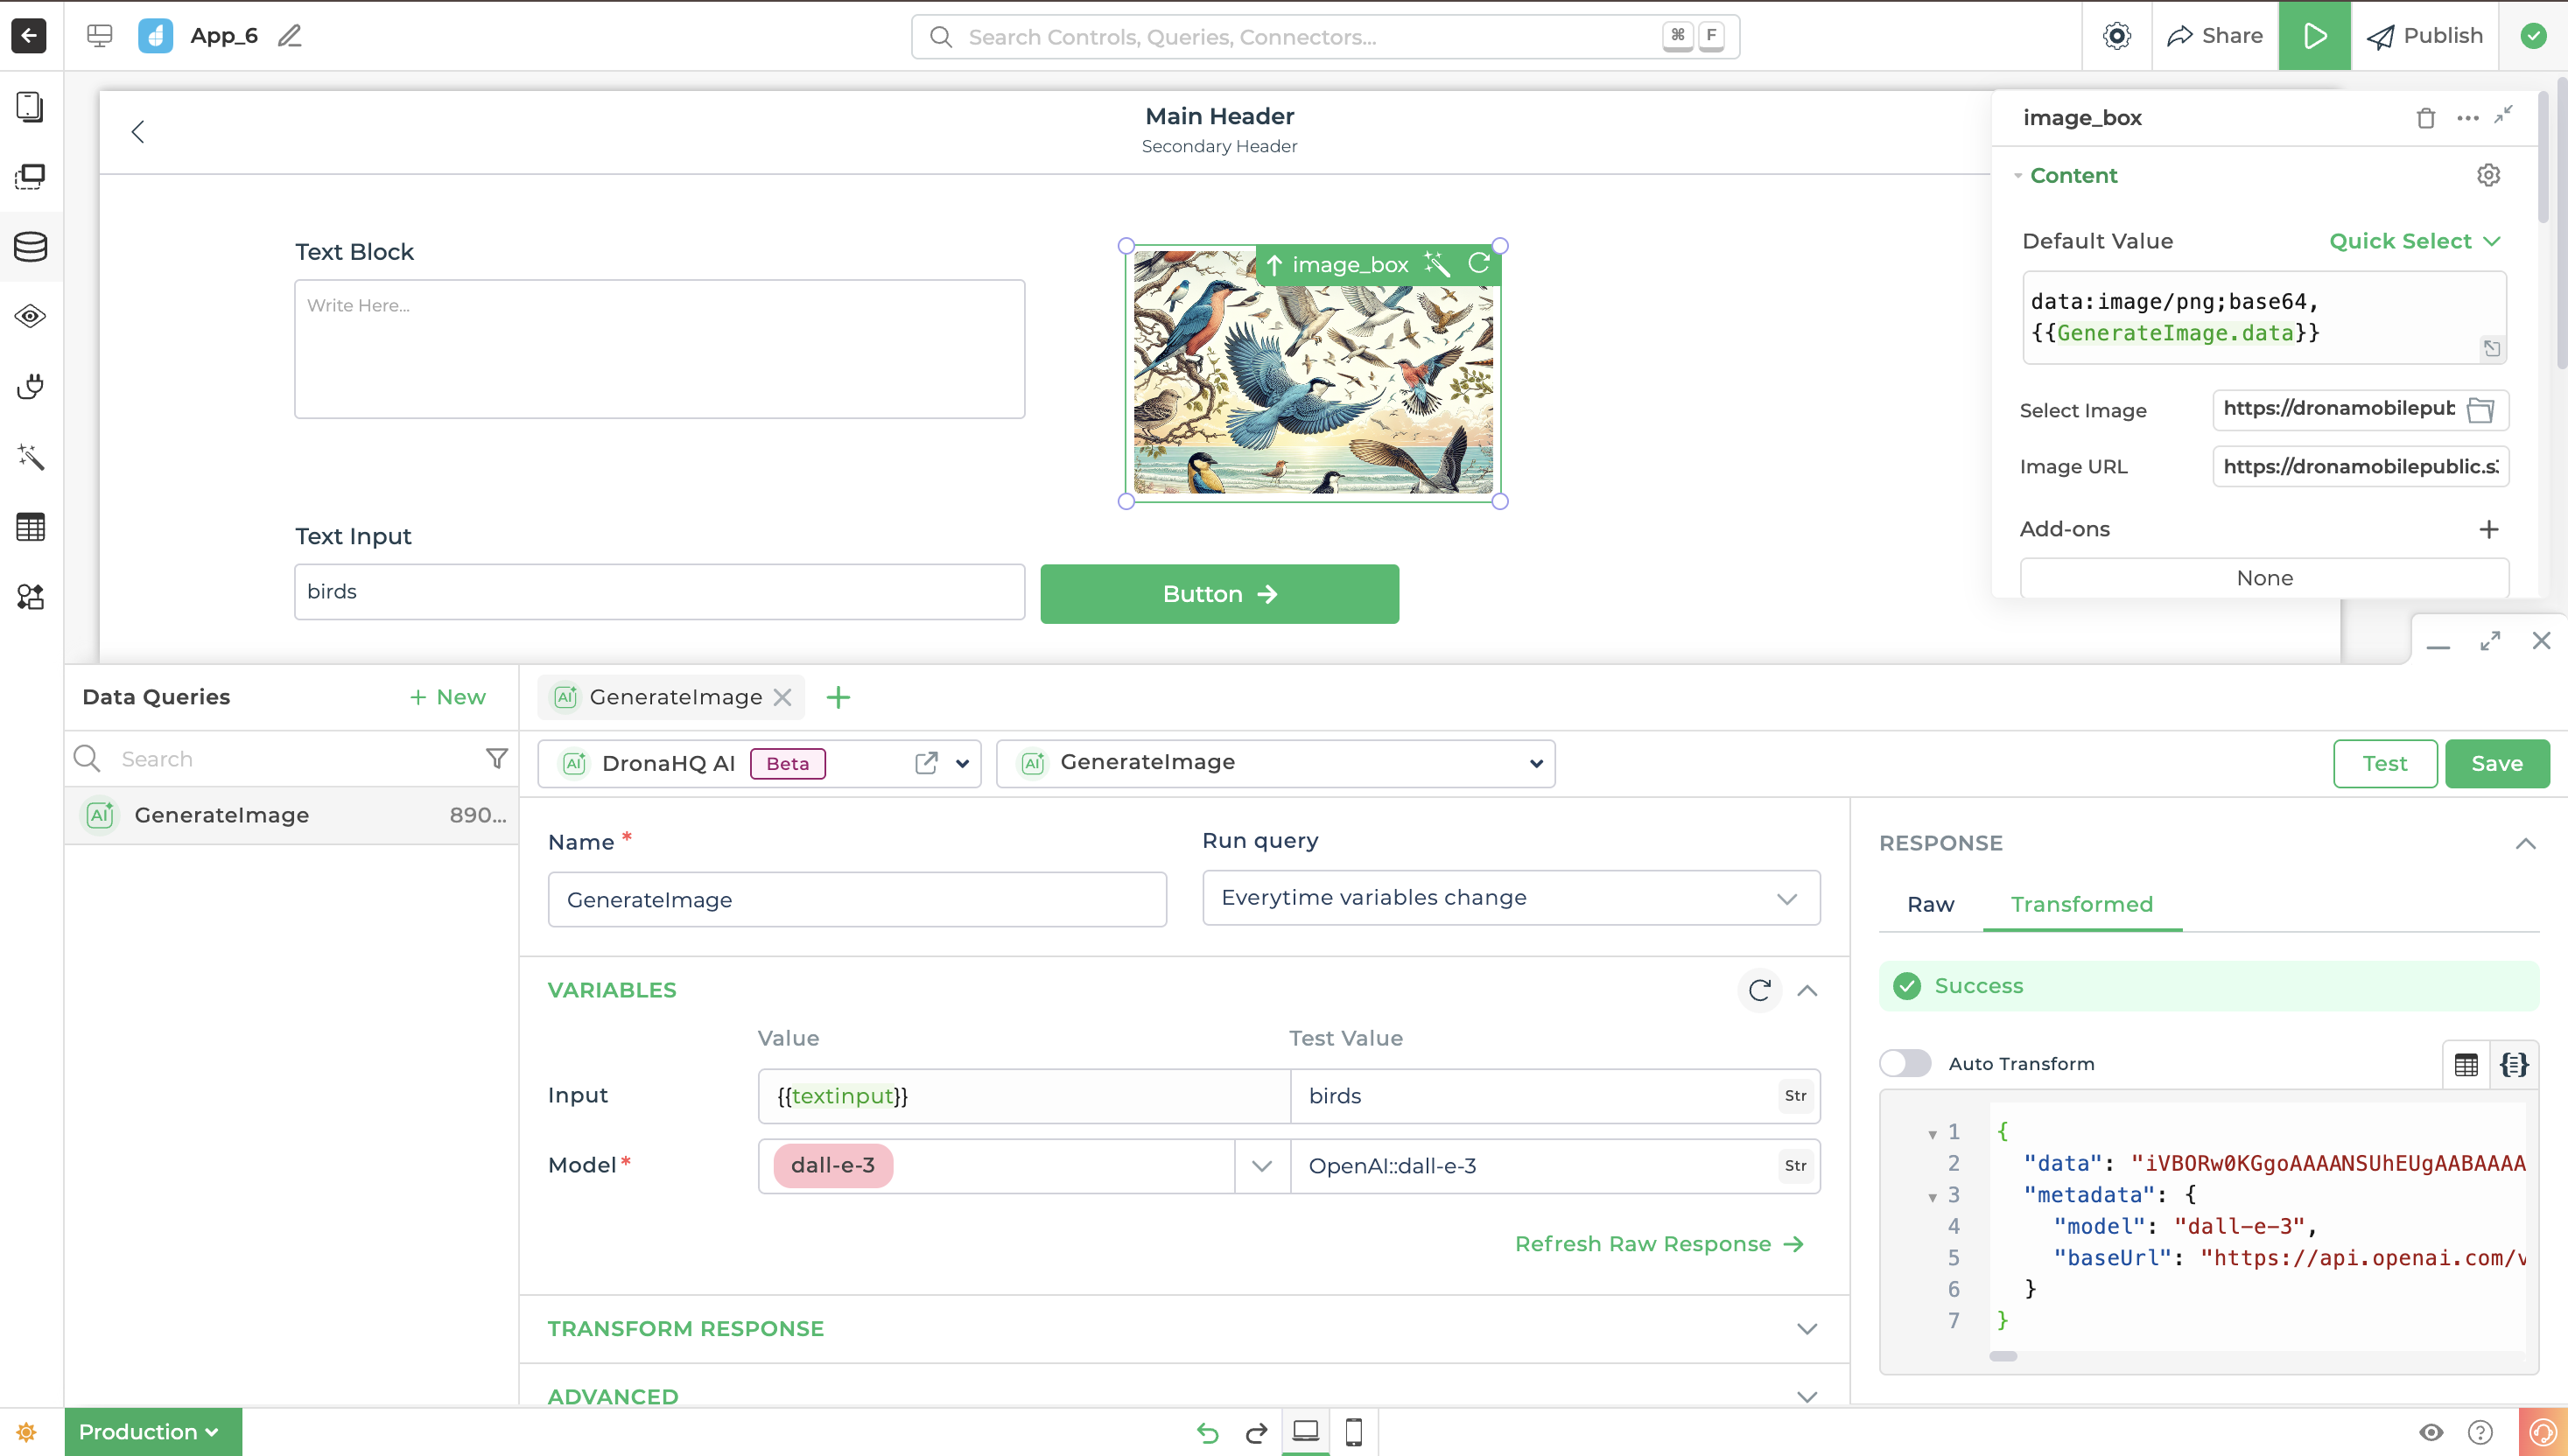This screenshot has width=2568, height=1456.
Task: Switch to the Raw response tab
Action: pos(1930,904)
